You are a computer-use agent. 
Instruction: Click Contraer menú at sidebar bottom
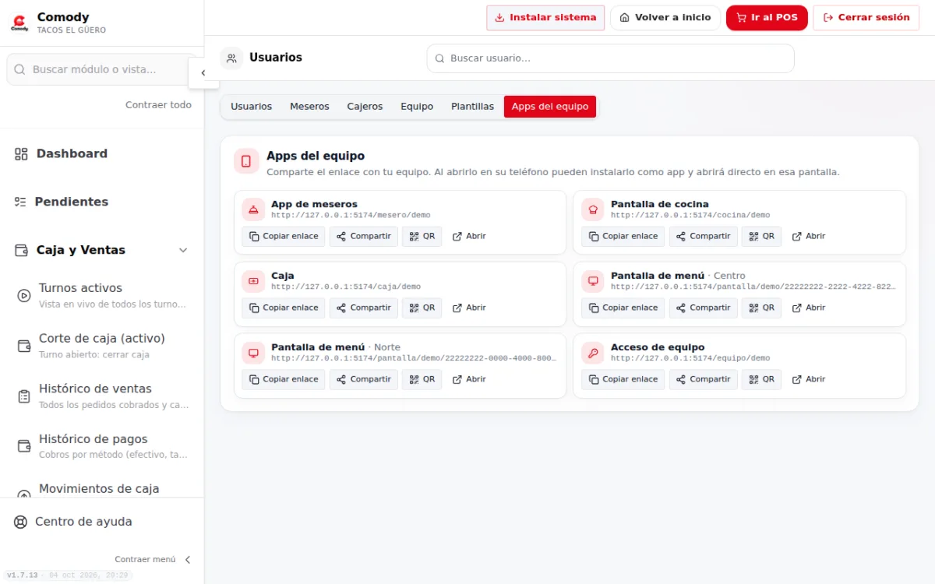point(153,560)
